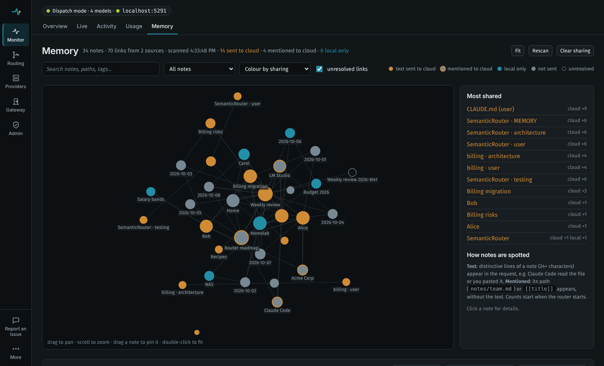
Task: Click the app logo at top left
Action: (16, 12)
